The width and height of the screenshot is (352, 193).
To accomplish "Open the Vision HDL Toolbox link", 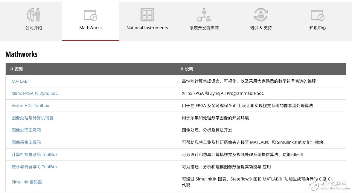I will pyautogui.click(x=30, y=106).
